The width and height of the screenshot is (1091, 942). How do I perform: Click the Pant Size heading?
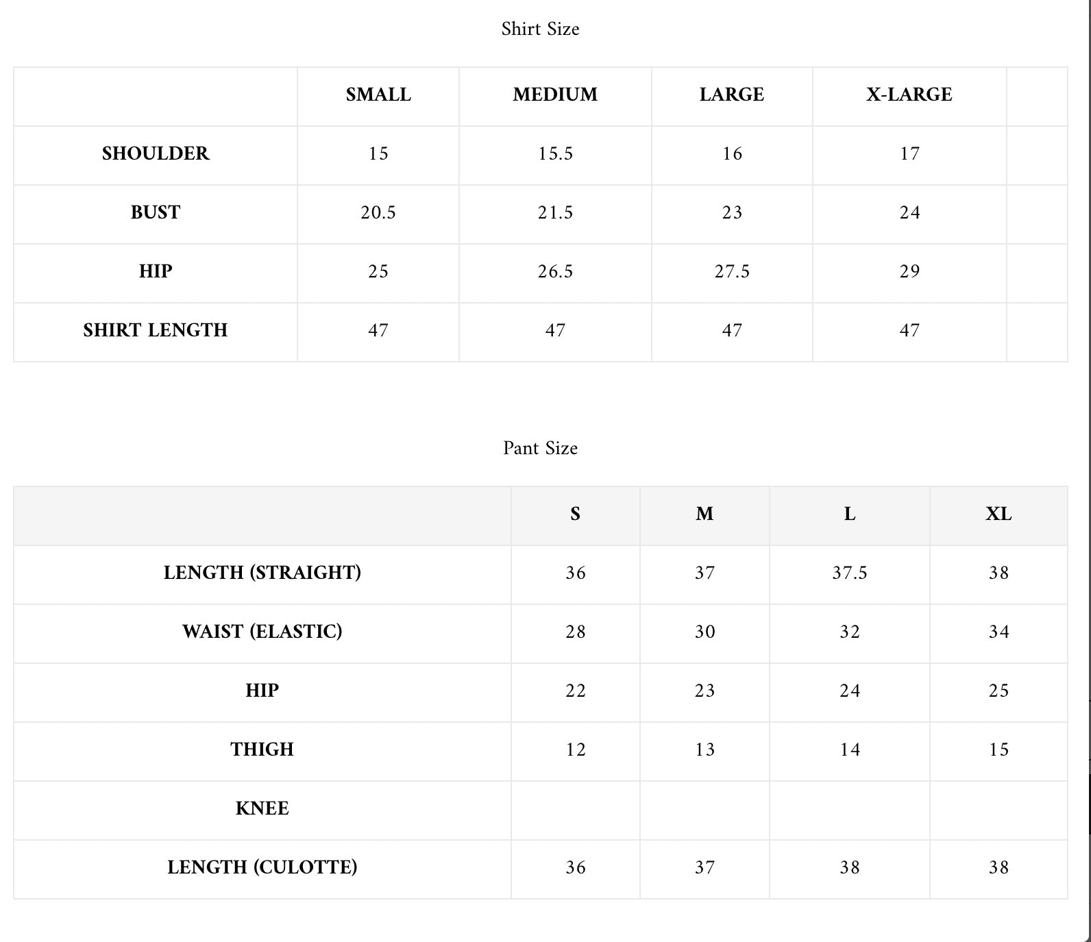(540, 448)
